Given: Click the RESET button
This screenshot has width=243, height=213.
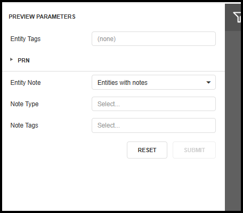Looking at the screenshot, I should pos(147,150).
